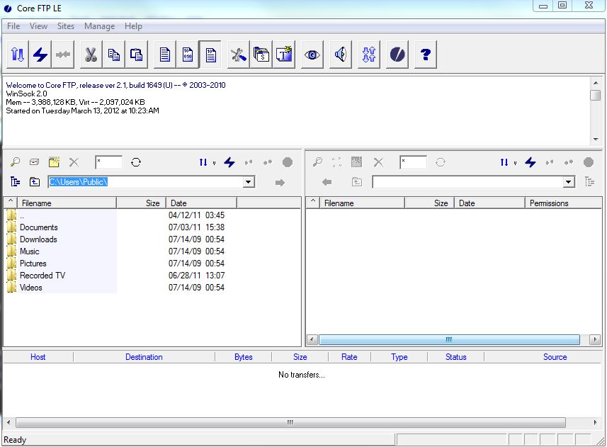Expand the remote path dropdown
This screenshot has height=447, width=607.
(x=569, y=182)
